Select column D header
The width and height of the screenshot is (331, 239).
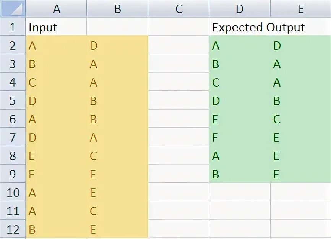click(240, 8)
